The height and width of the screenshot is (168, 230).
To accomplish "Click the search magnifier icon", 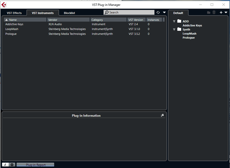I will coord(107,12).
